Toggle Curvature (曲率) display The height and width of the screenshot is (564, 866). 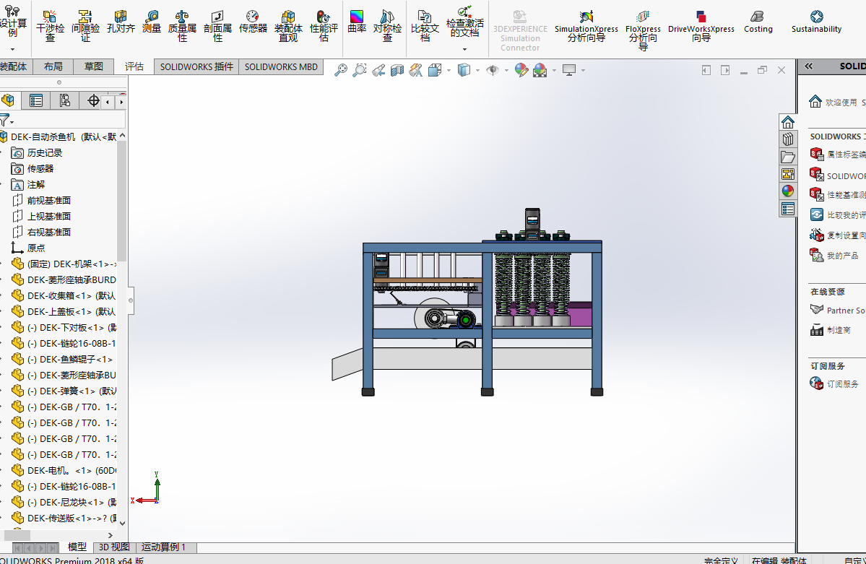(x=357, y=22)
